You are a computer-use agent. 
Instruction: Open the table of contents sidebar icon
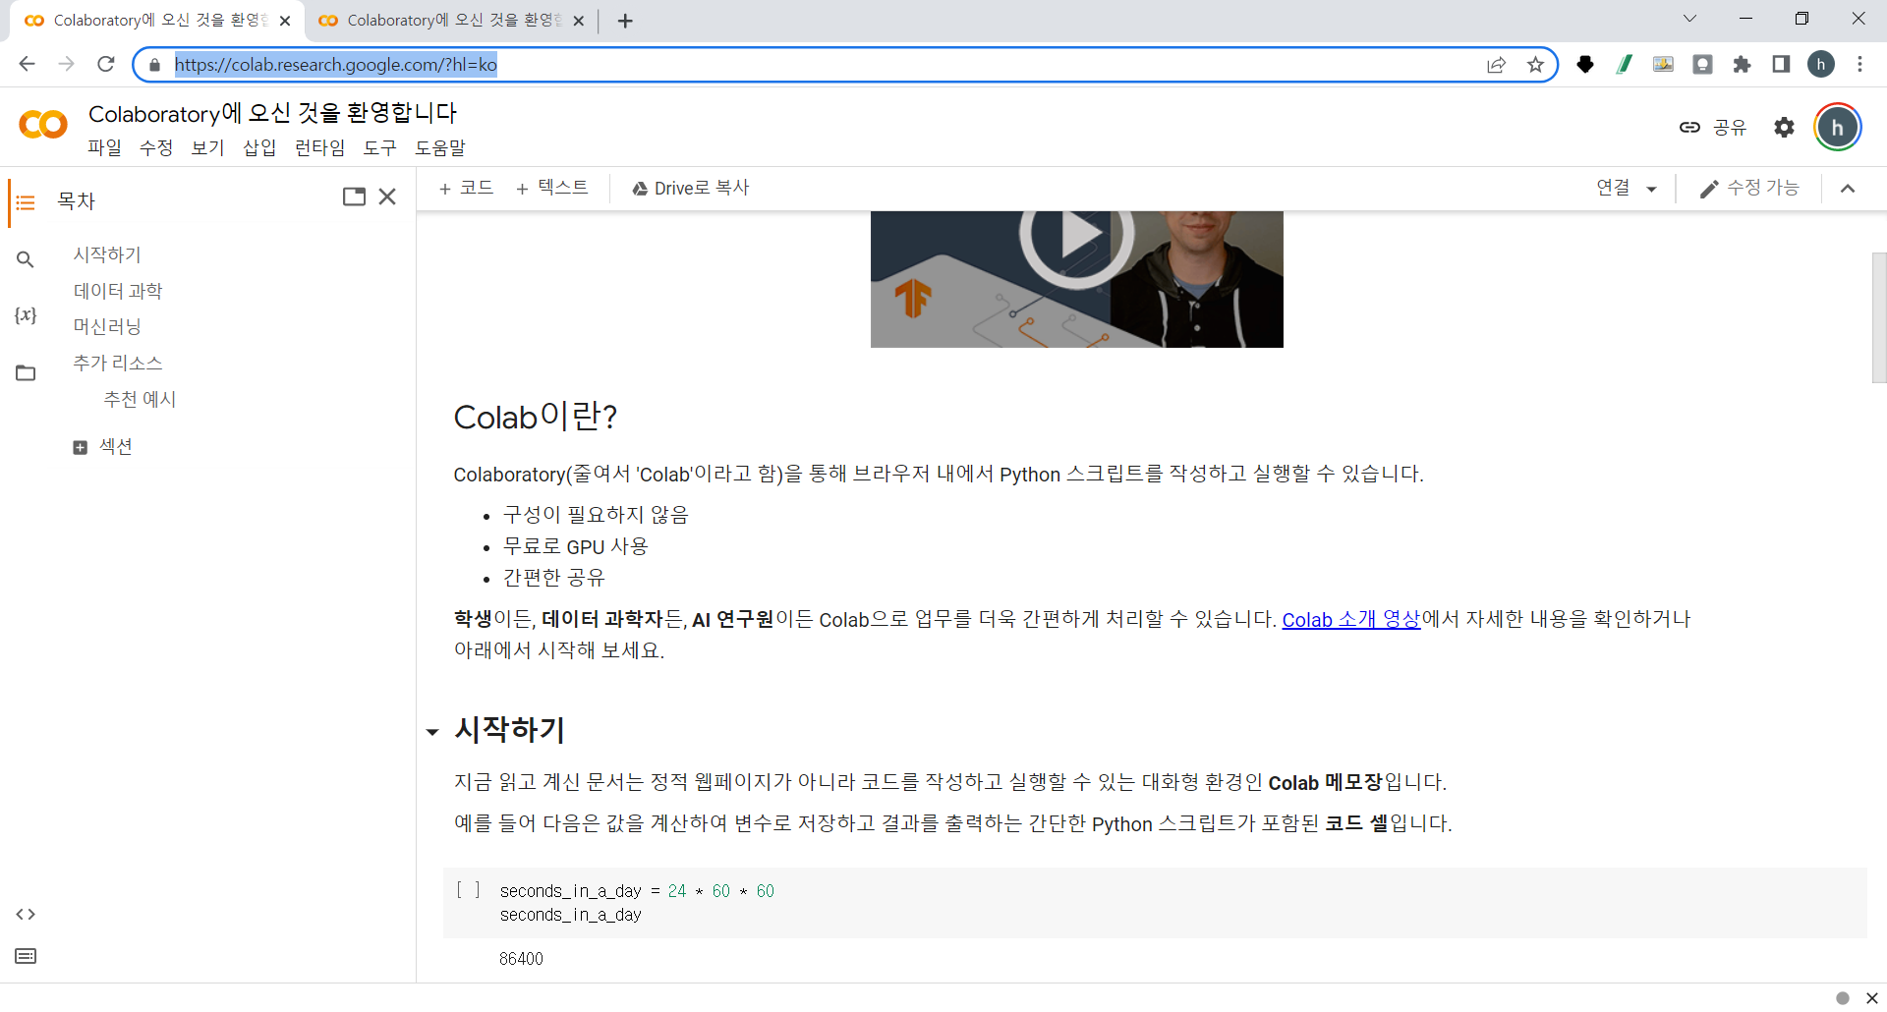tap(26, 202)
